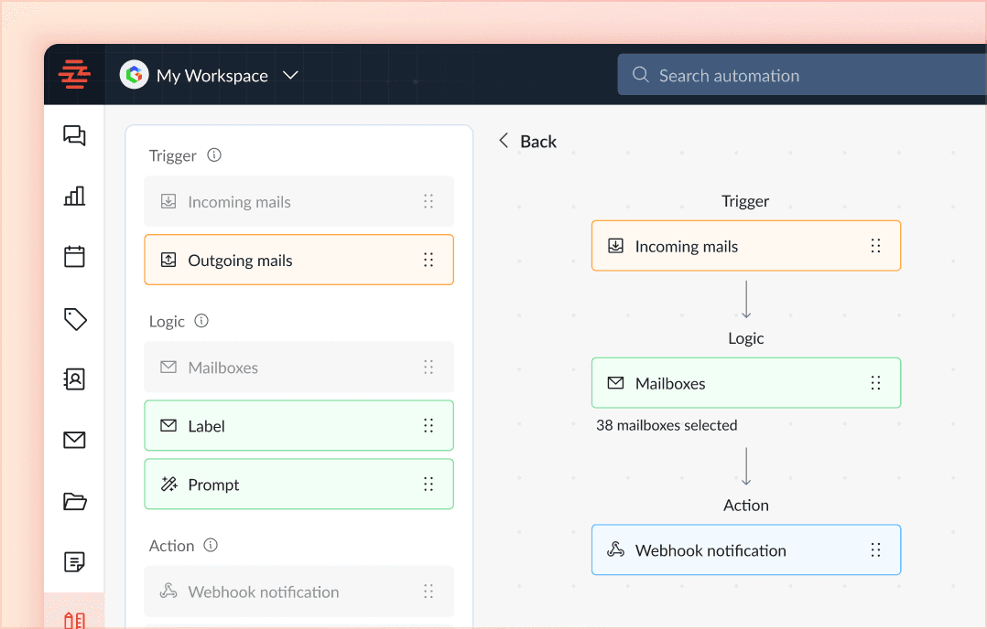
Task: Open the analytics bar chart icon
Action: (x=74, y=196)
